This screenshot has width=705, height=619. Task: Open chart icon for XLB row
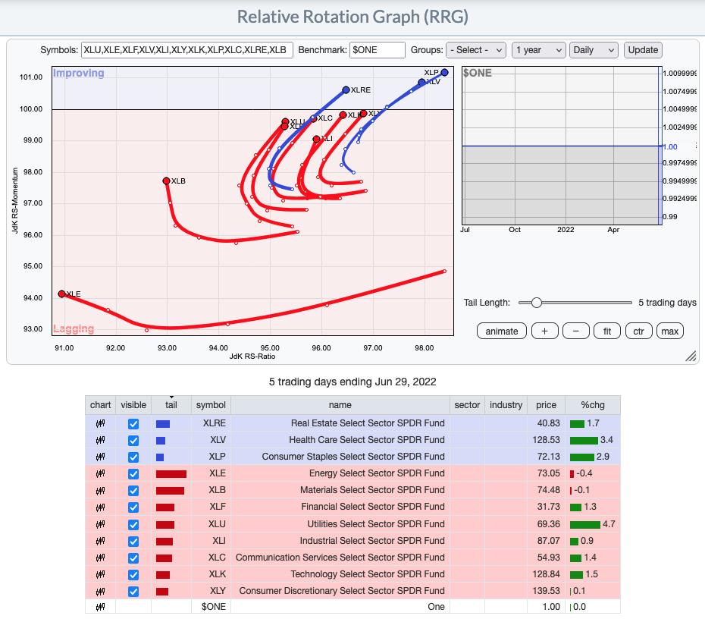[x=100, y=490]
